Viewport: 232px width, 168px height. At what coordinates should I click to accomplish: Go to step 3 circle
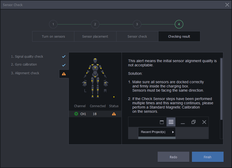(137, 24)
